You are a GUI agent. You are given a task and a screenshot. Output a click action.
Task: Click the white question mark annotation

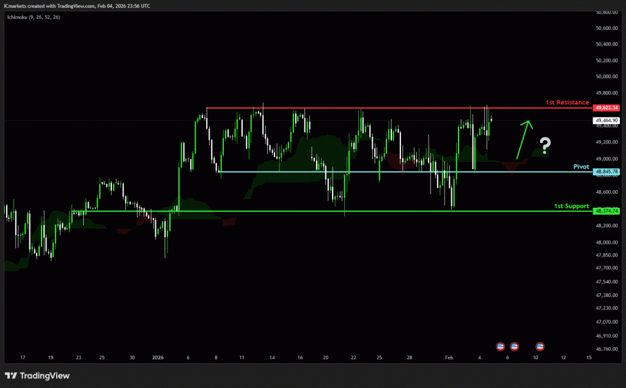point(545,145)
